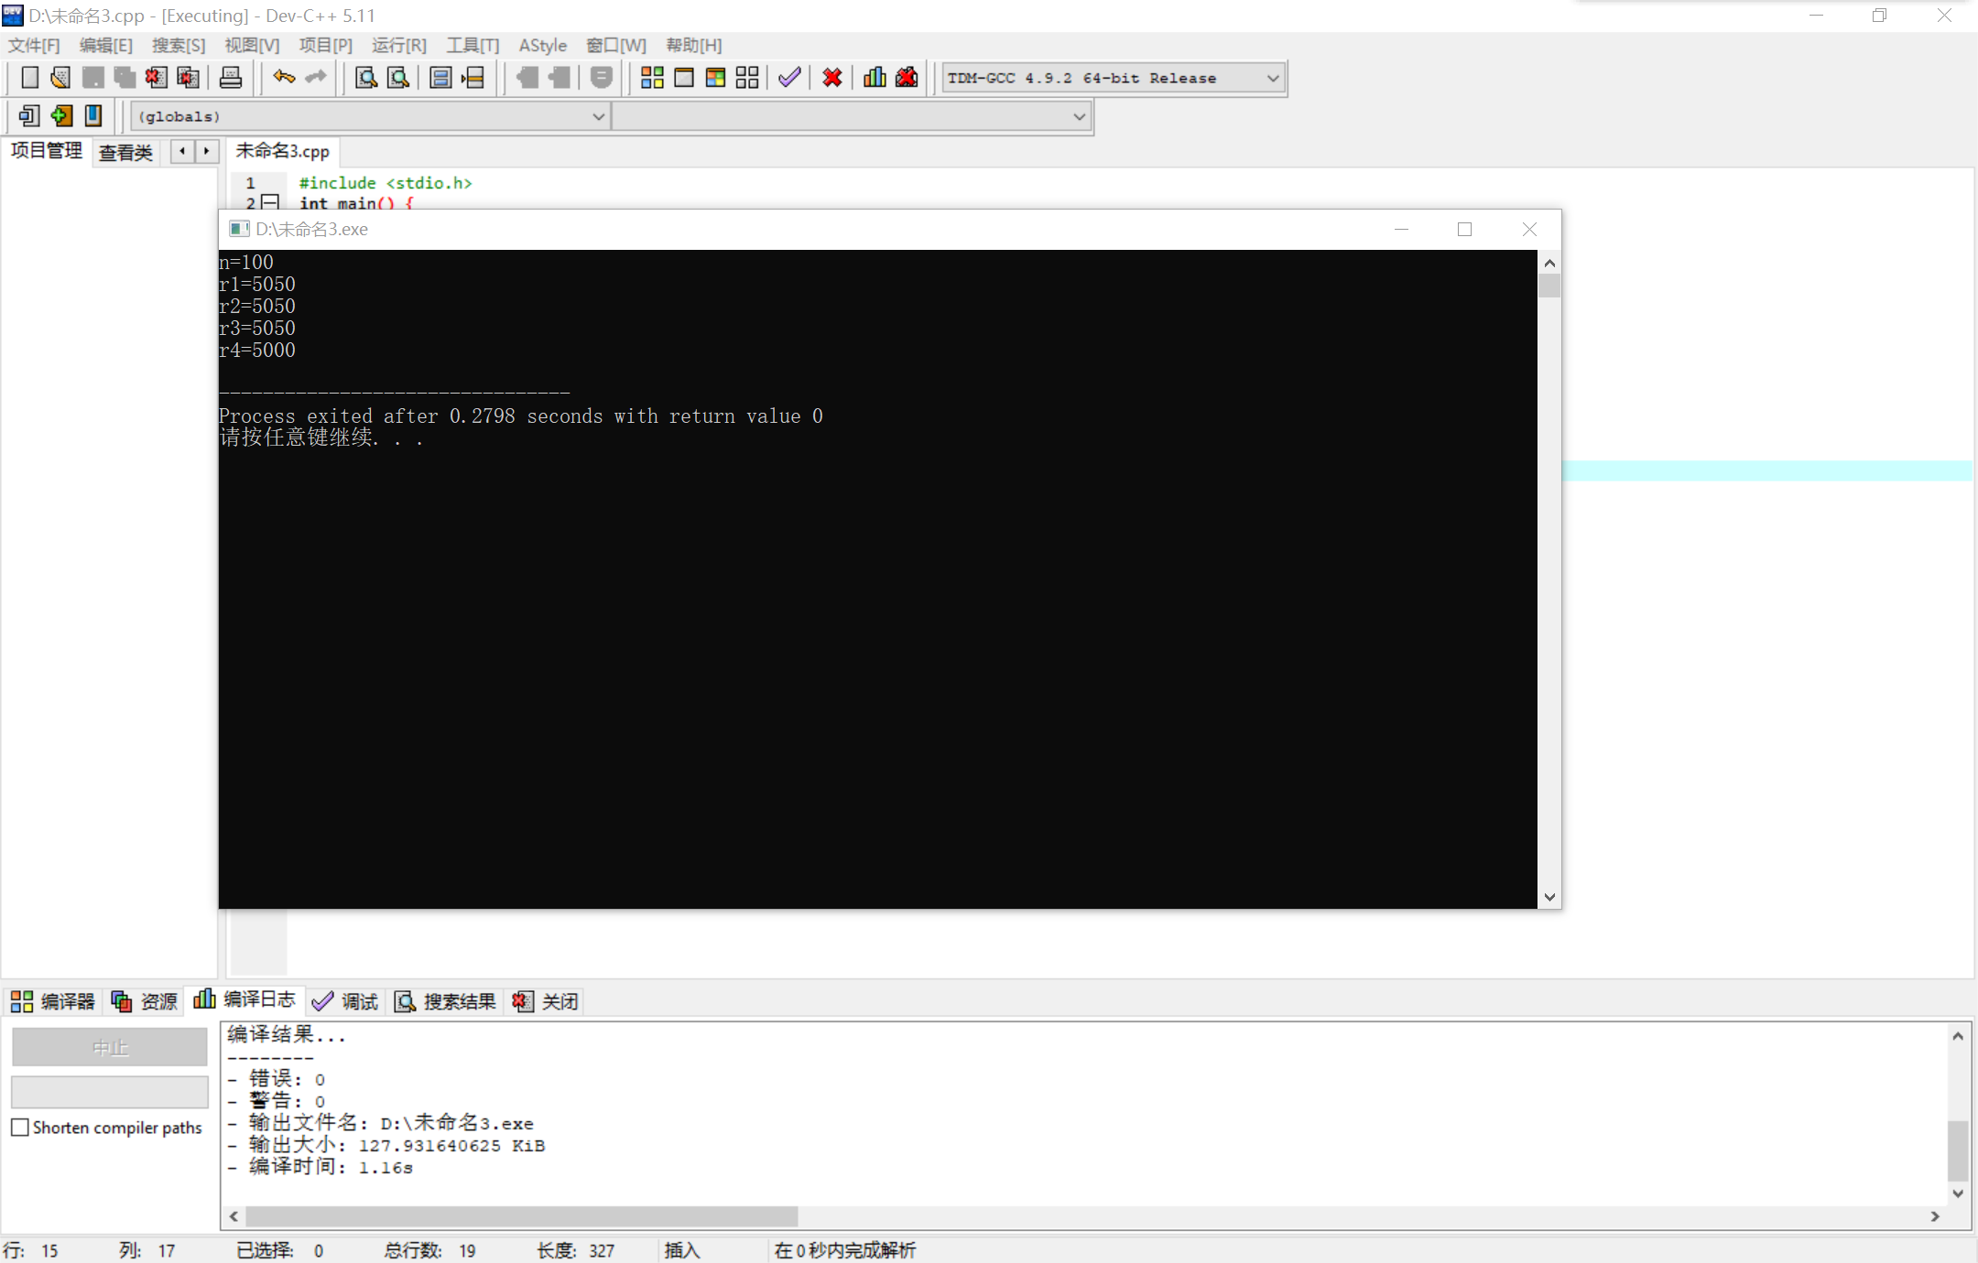Click the New file toolbar icon
The height and width of the screenshot is (1263, 1978).
click(x=29, y=78)
